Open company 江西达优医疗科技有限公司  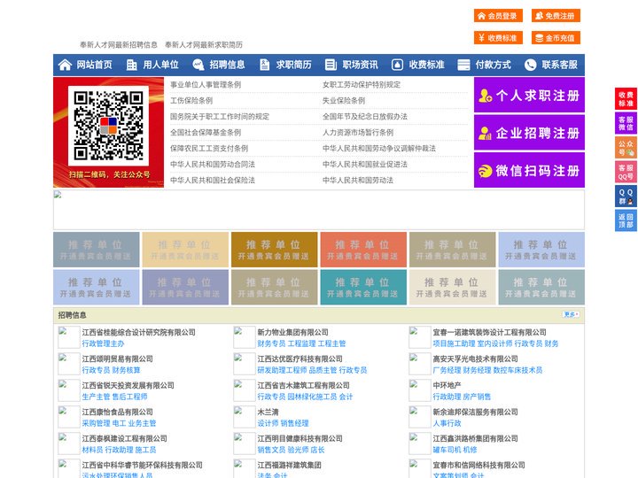pyautogui.click(x=300, y=358)
